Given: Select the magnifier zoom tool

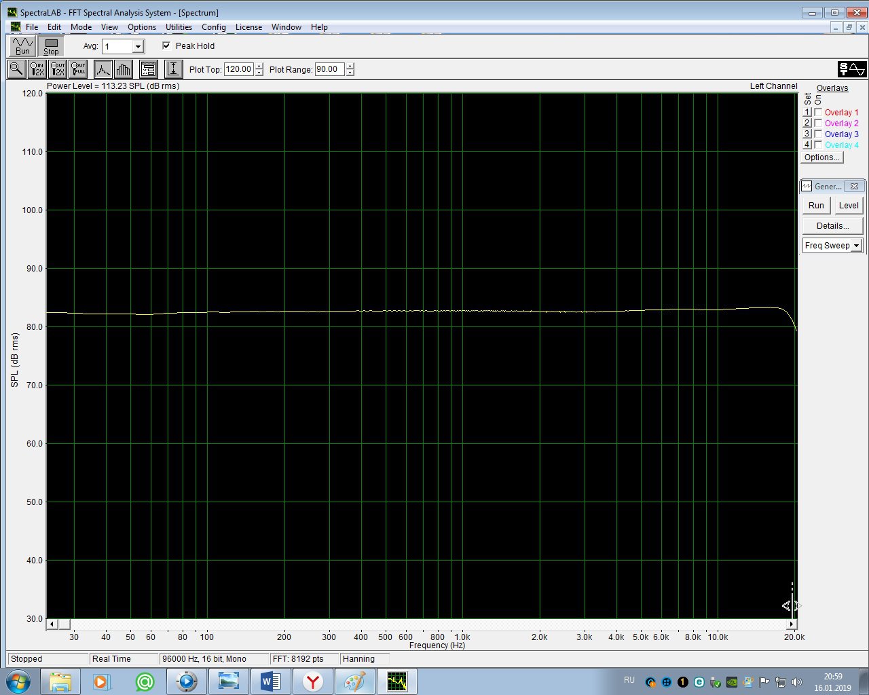Looking at the screenshot, I should 17,69.
